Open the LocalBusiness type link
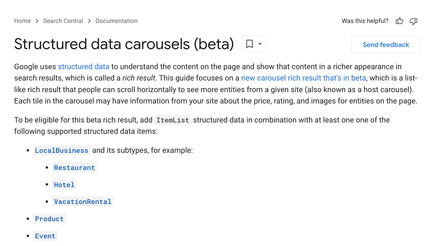The height and width of the screenshot is (246, 436). coord(61,150)
